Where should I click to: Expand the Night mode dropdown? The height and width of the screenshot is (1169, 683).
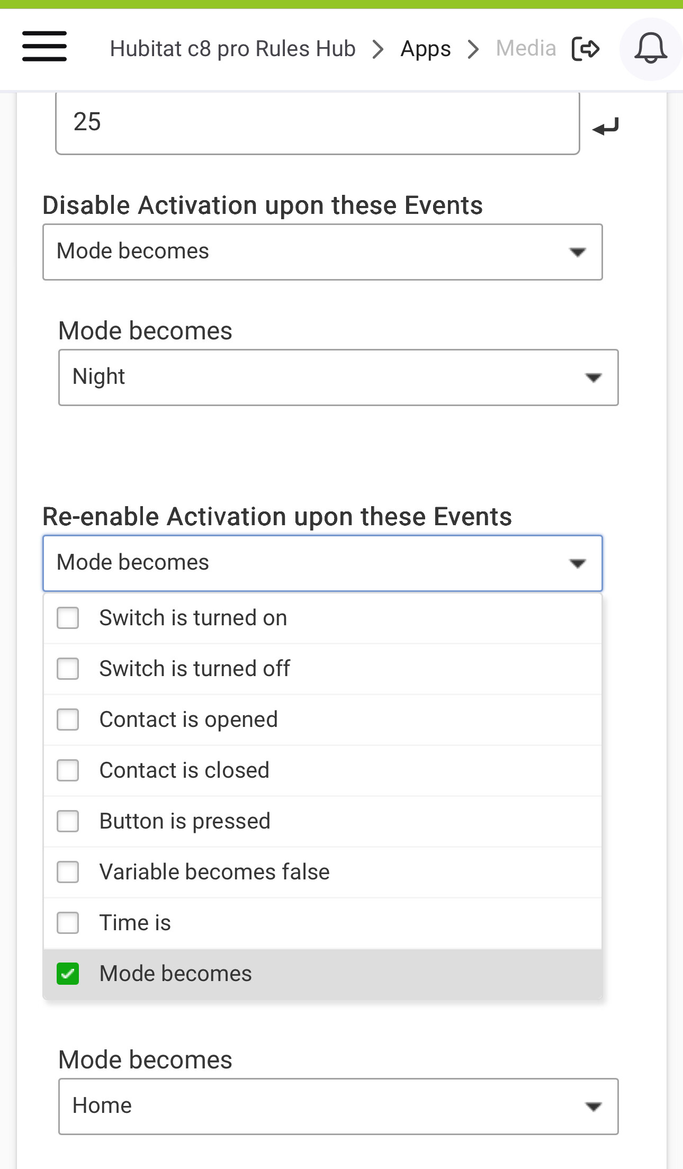coord(338,377)
